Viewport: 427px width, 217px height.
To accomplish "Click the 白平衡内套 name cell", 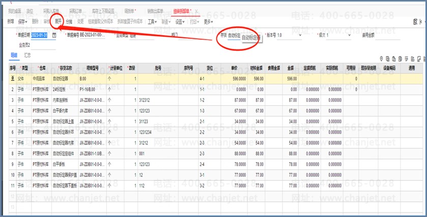I will coord(65,111).
